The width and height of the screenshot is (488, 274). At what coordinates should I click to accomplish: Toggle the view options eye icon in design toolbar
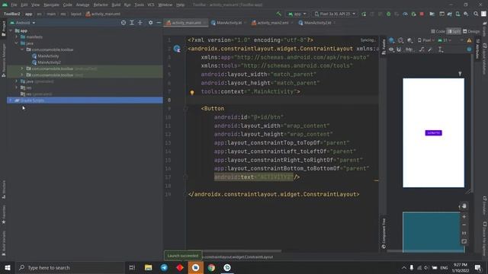[x=391, y=49]
